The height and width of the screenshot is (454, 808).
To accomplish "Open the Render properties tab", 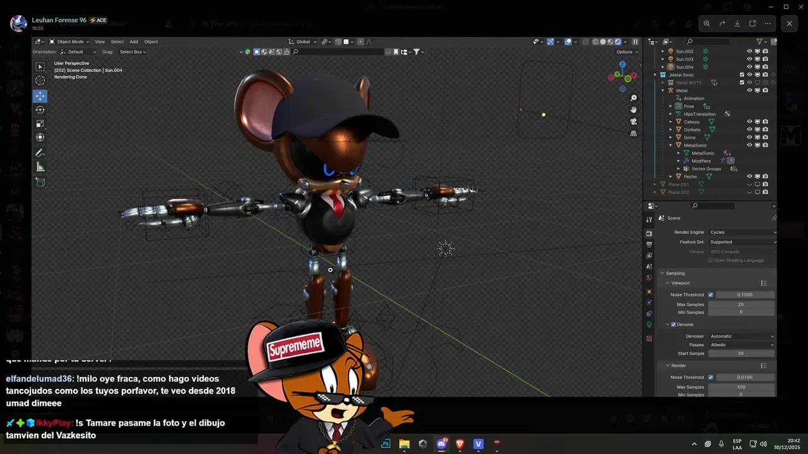I will pos(649,233).
